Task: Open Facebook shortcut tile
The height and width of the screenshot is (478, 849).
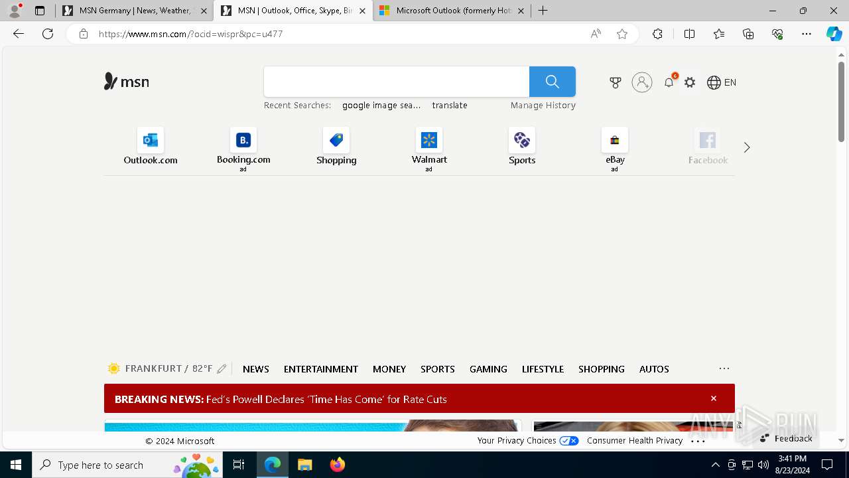Action: (x=708, y=147)
